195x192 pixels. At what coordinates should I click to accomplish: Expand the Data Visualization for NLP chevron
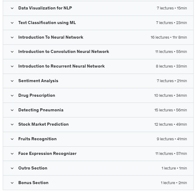(x=12, y=8)
